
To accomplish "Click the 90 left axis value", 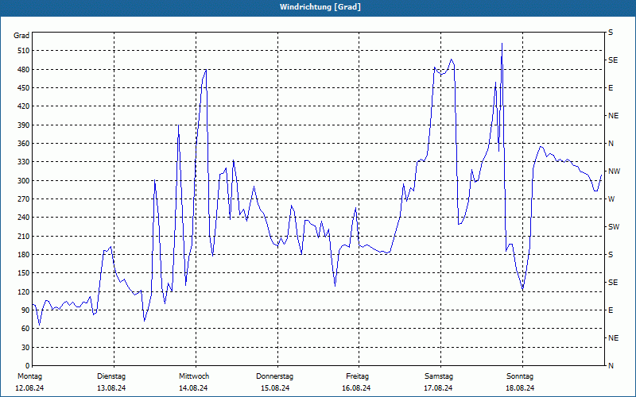I will point(25,310).
